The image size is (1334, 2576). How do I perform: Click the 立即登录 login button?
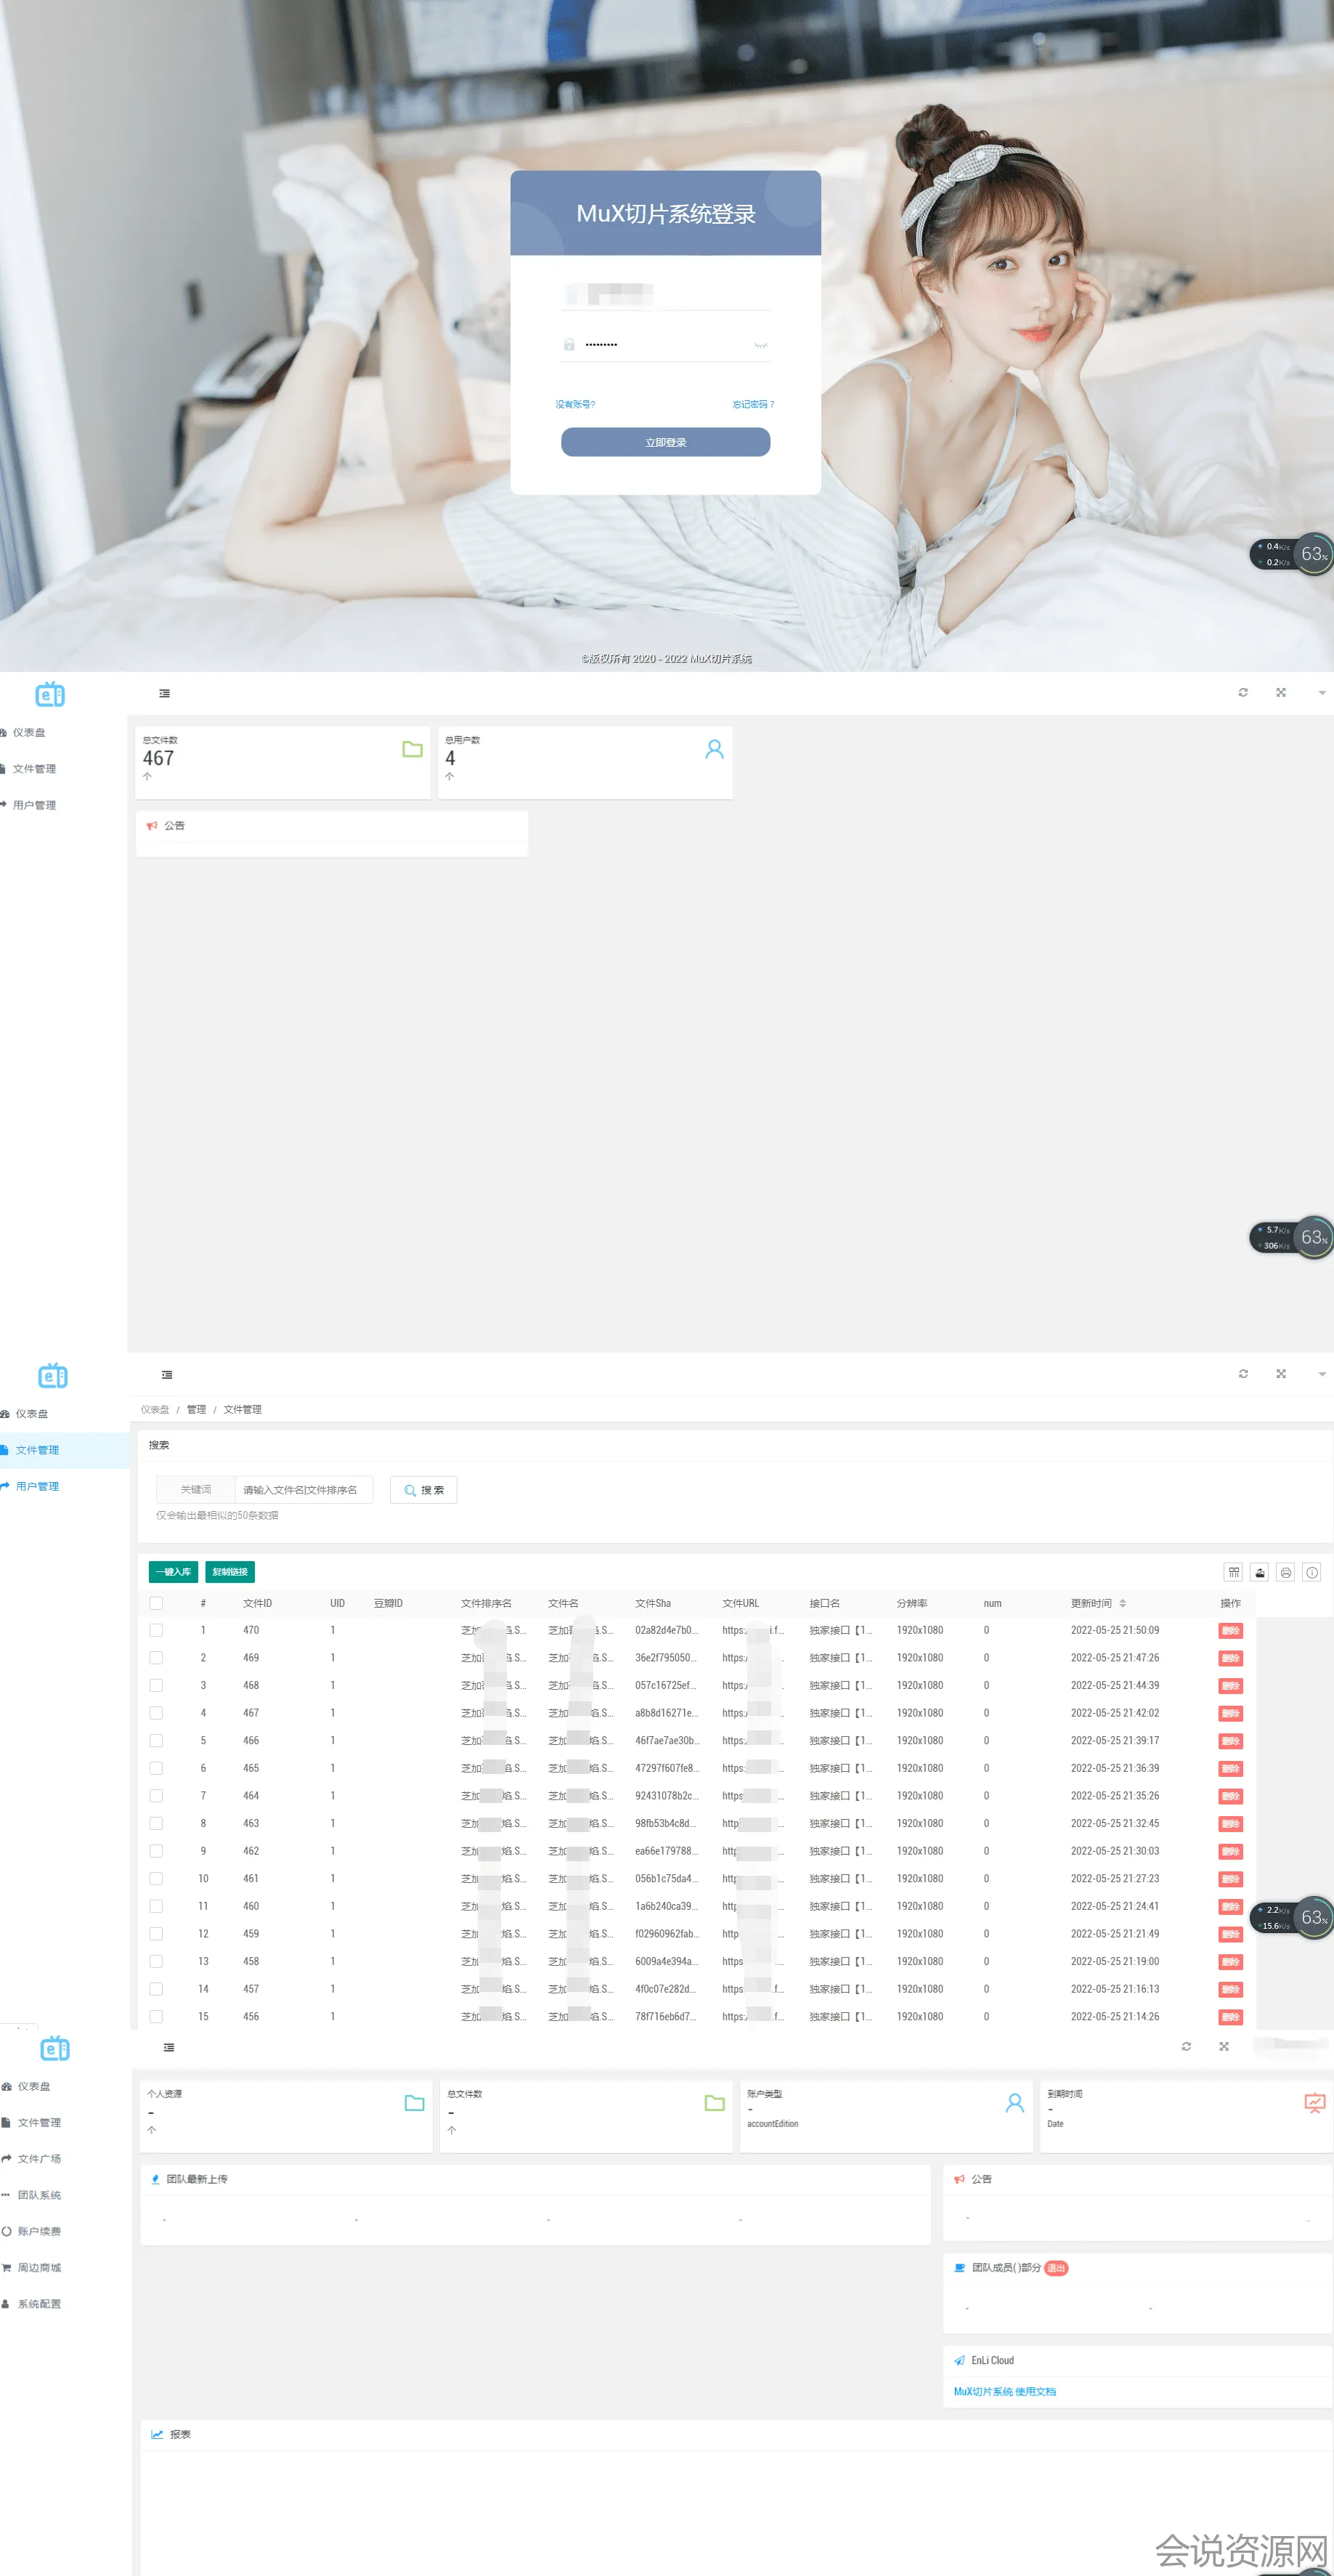[665, 442]
